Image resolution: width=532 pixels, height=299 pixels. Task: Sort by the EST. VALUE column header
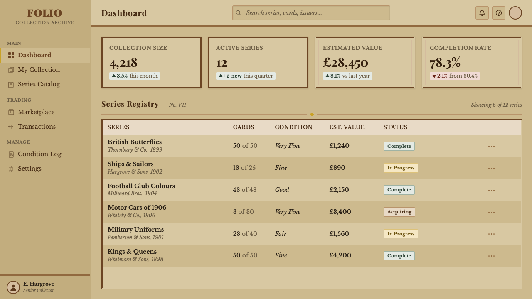pos(347,127)
